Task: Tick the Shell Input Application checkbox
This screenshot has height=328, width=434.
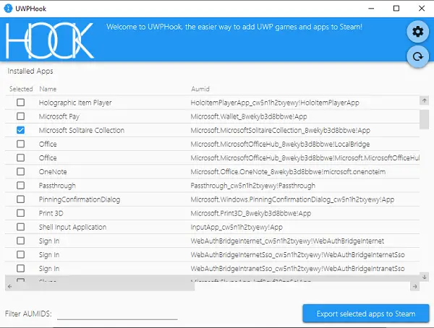Action: pyautogui.click(x=20, y=227)
